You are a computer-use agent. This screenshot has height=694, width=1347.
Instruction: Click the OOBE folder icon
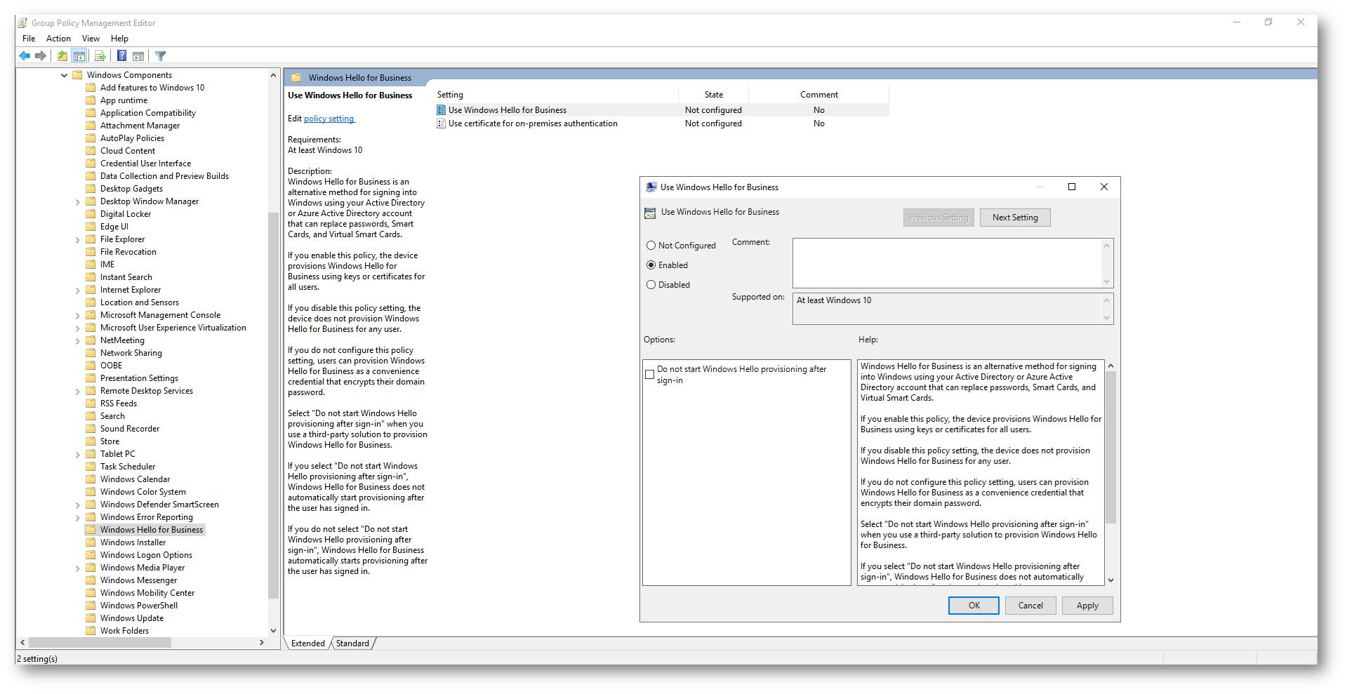pyautogui.click(x=91, y=366)
